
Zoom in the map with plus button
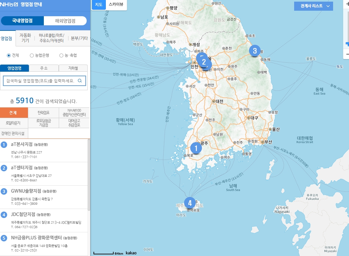tap(347, 4)
